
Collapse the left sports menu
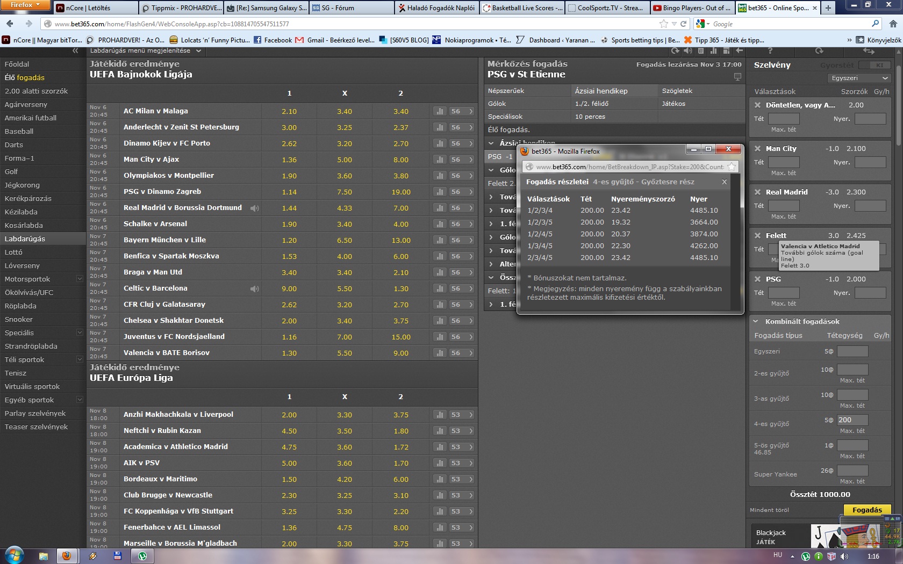tap(75, 50)
